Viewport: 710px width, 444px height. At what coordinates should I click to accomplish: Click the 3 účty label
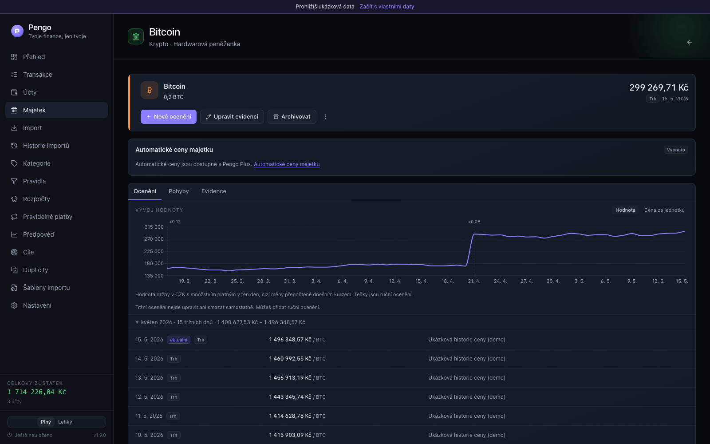[14, 401]
